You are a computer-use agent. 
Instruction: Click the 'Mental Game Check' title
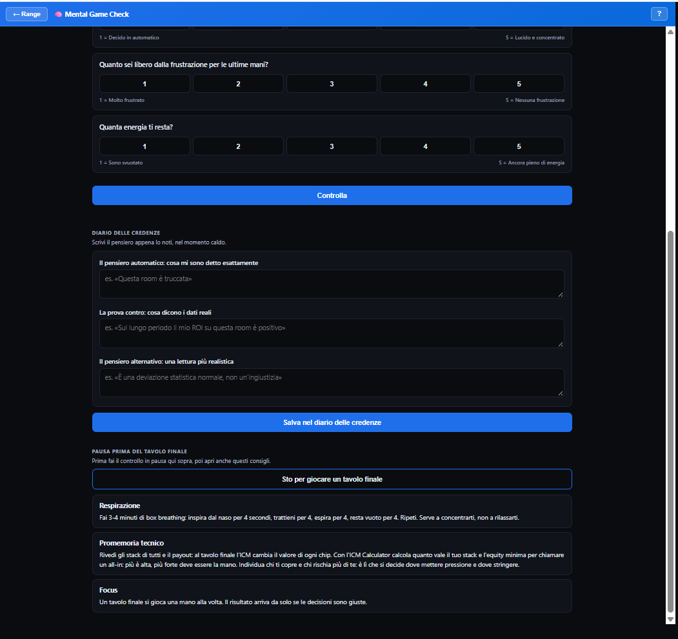(97, 14)
